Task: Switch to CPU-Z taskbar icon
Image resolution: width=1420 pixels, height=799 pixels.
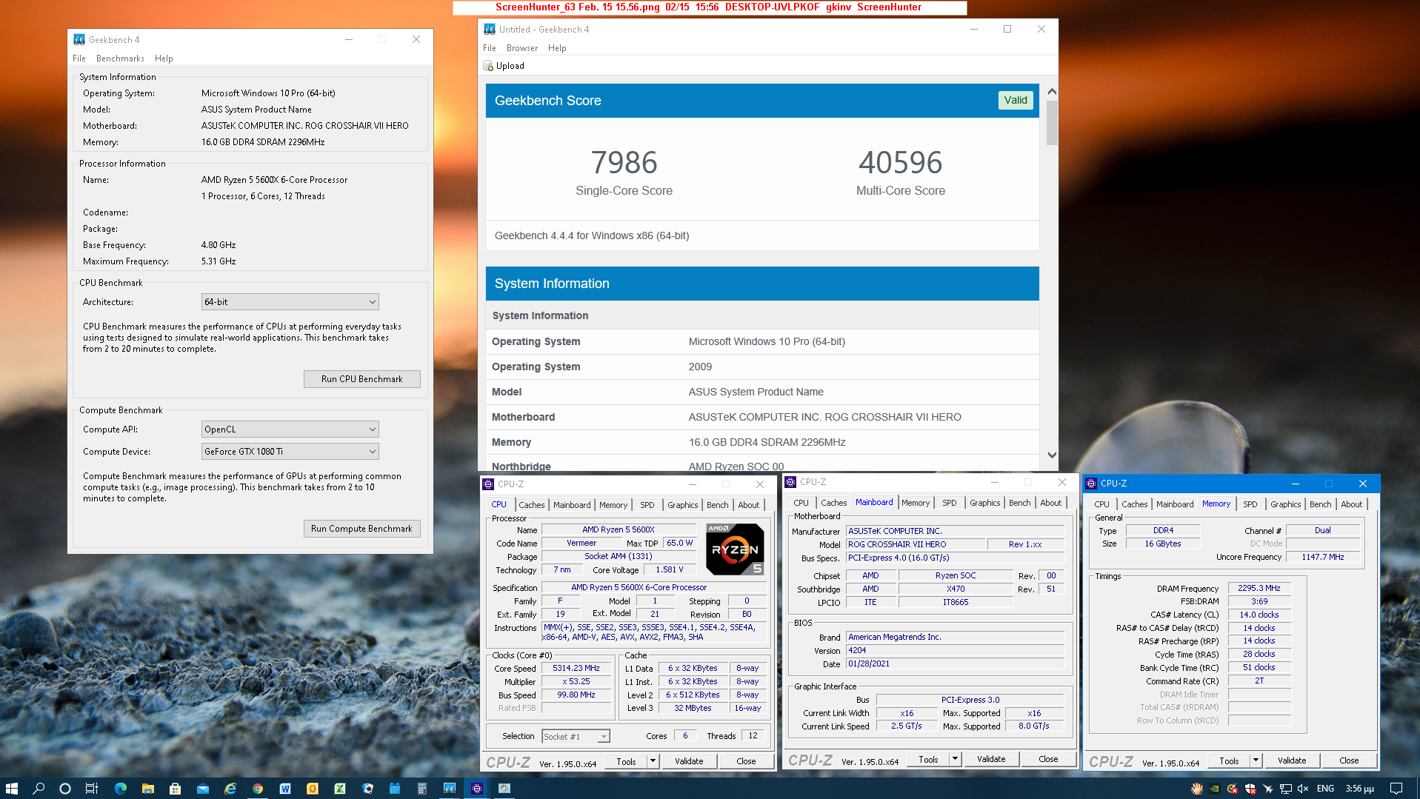Action: (x=477, y=789)
